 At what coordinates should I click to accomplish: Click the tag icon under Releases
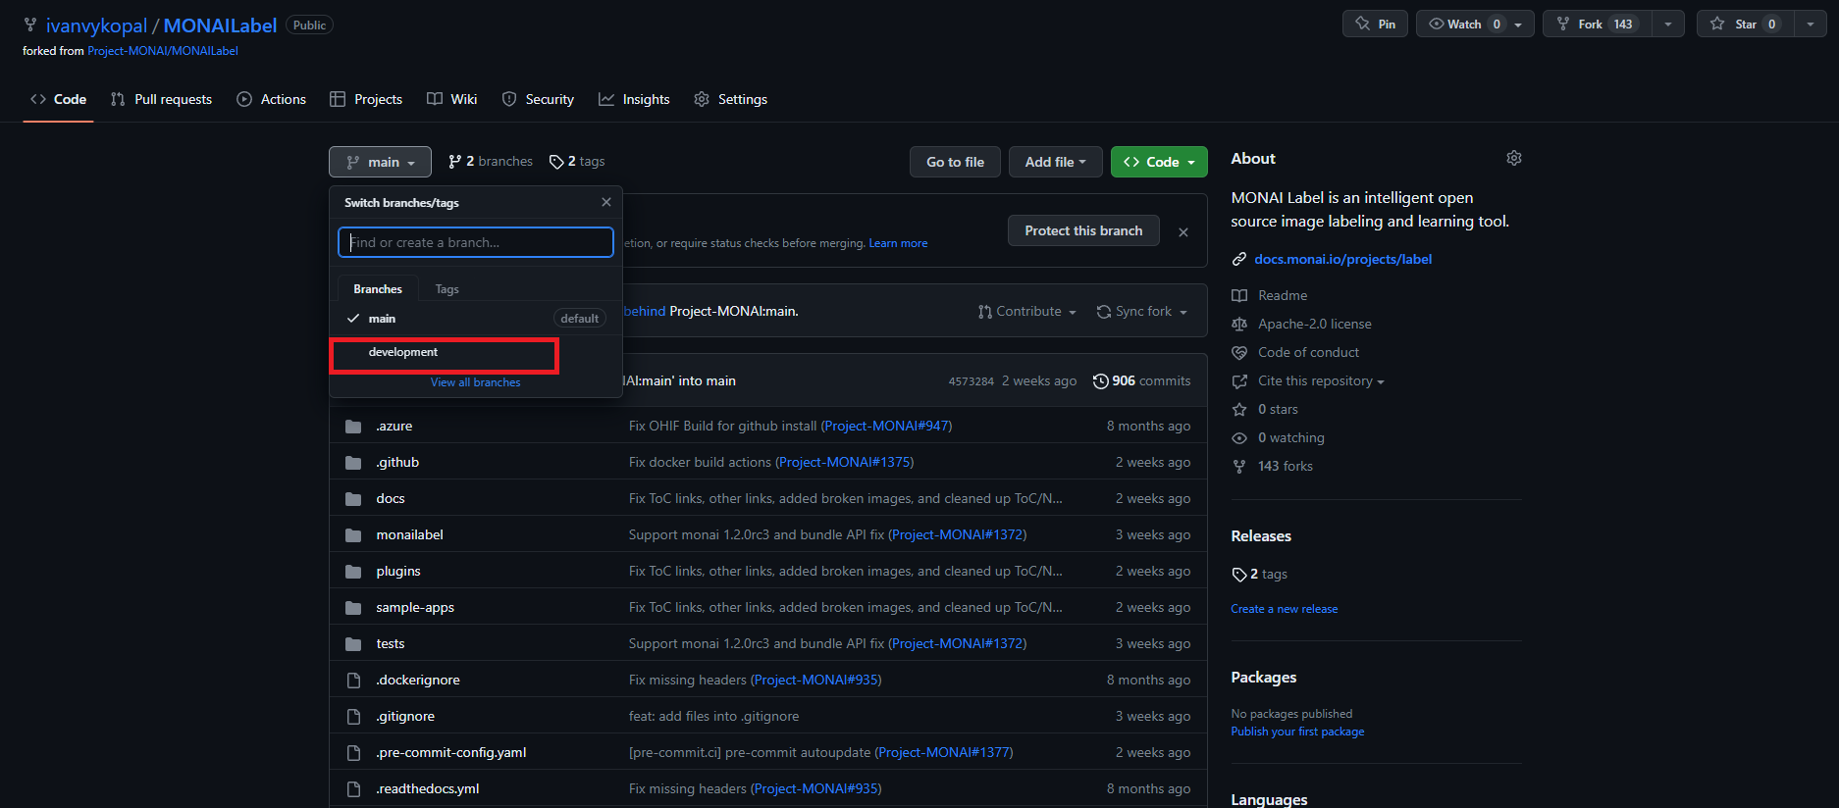tap(1239, 575)
